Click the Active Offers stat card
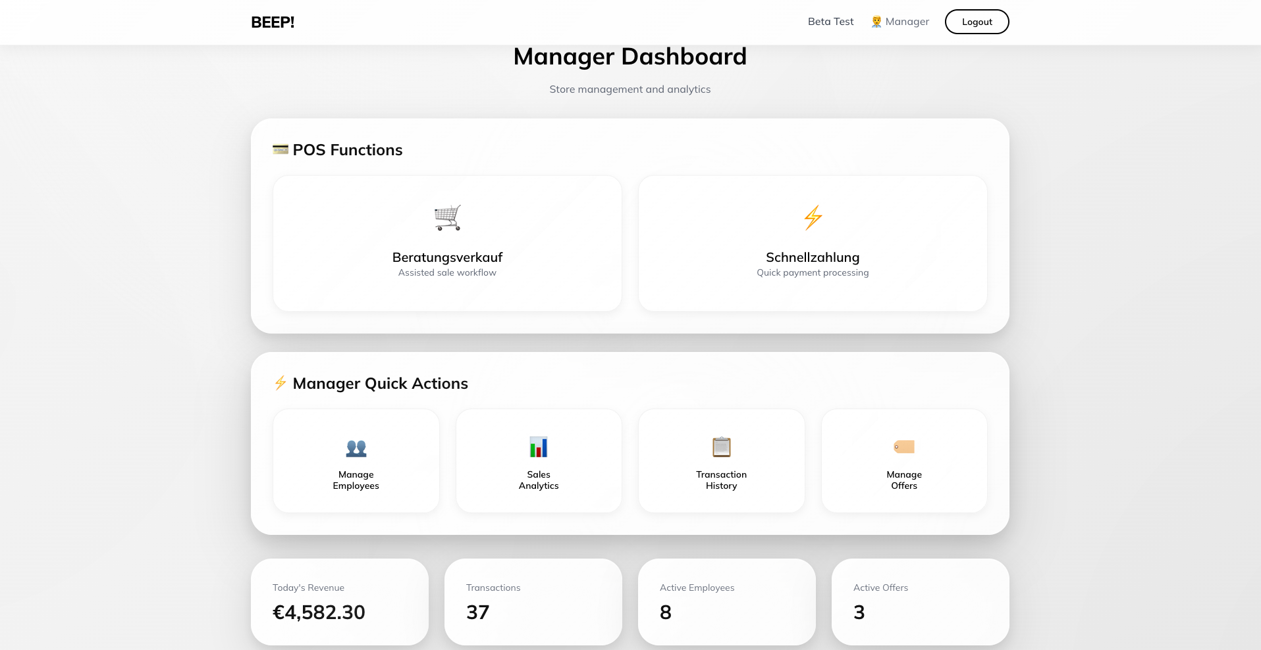The image size is (1261, 650). (920, 601)
